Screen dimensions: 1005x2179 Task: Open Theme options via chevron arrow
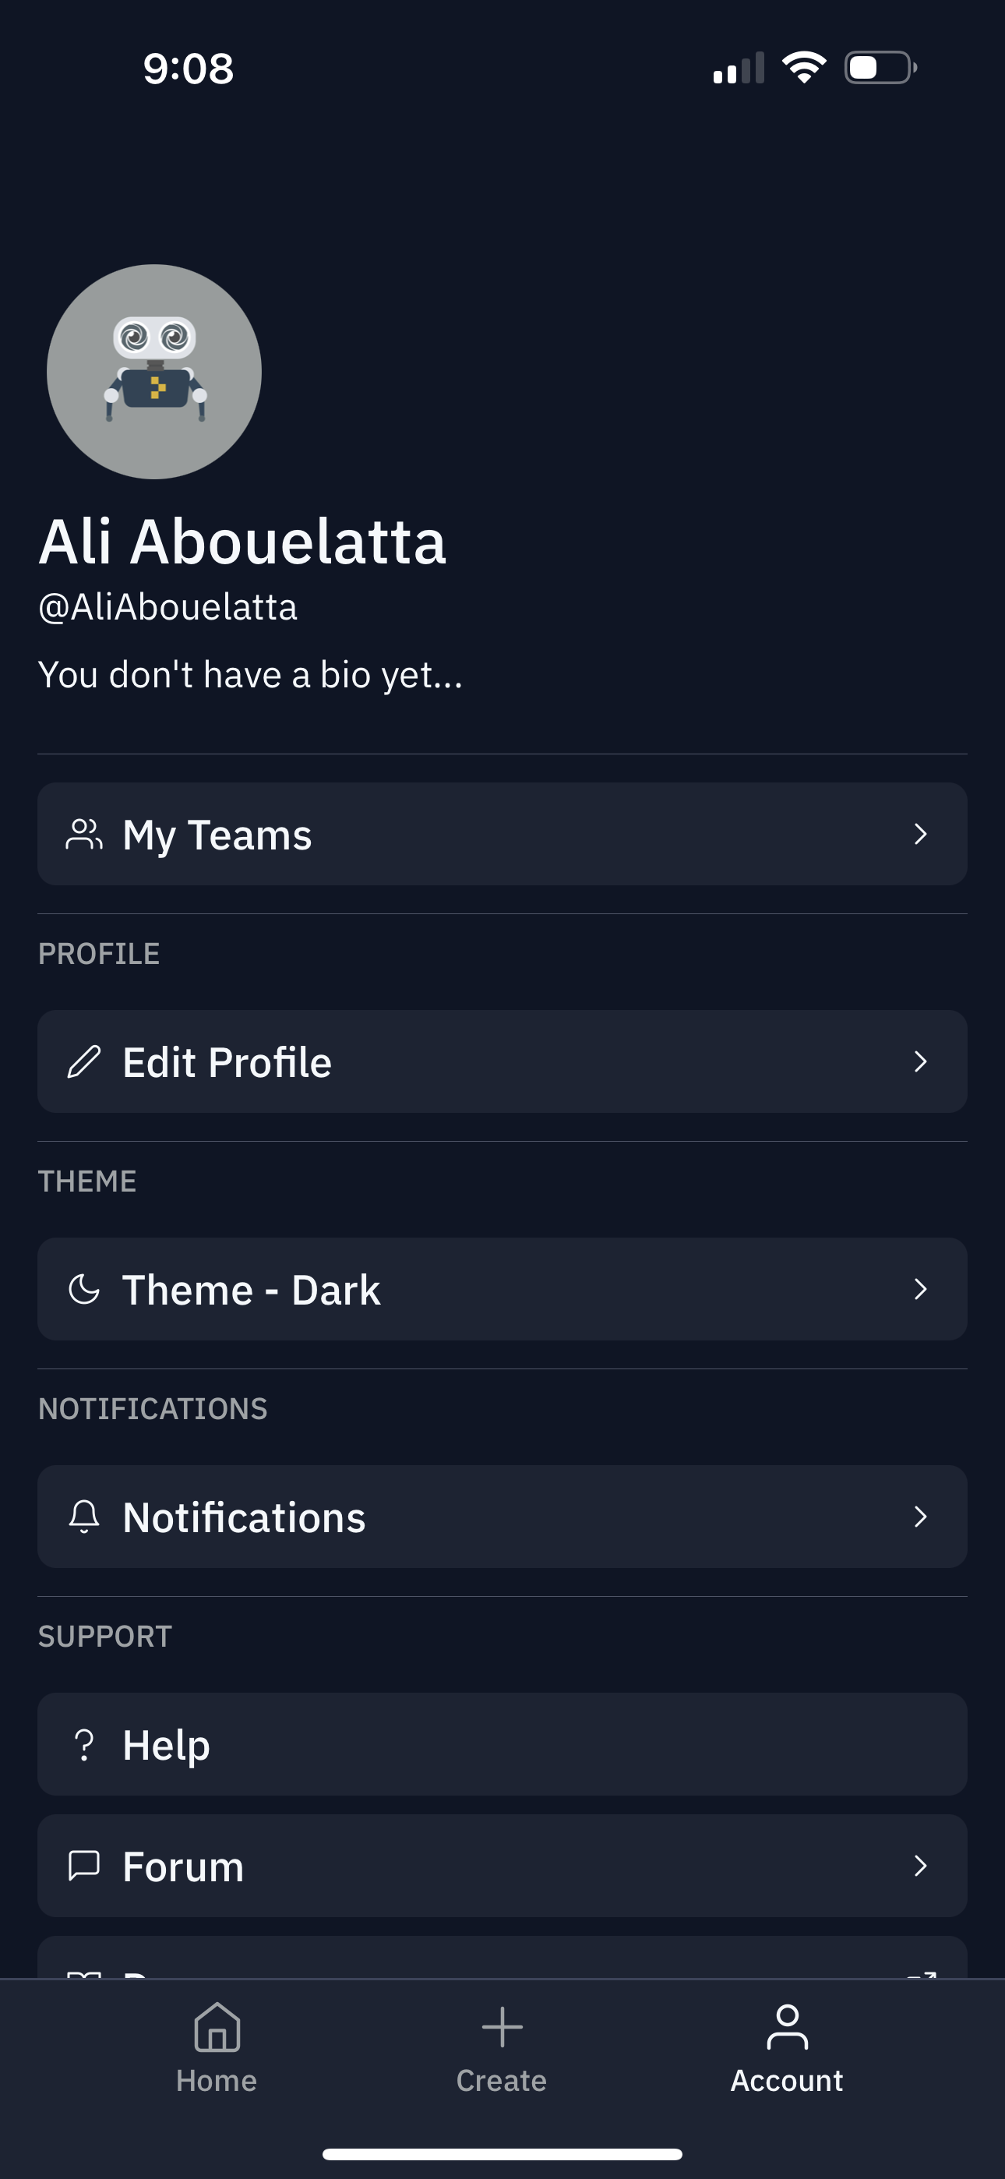coord(920,1289)
